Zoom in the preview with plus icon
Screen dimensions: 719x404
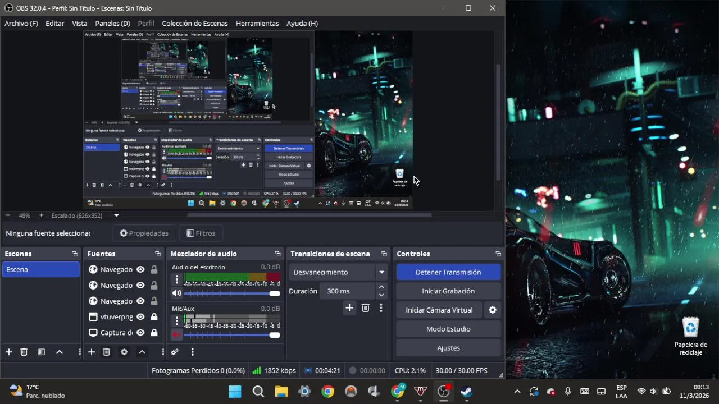41,215
